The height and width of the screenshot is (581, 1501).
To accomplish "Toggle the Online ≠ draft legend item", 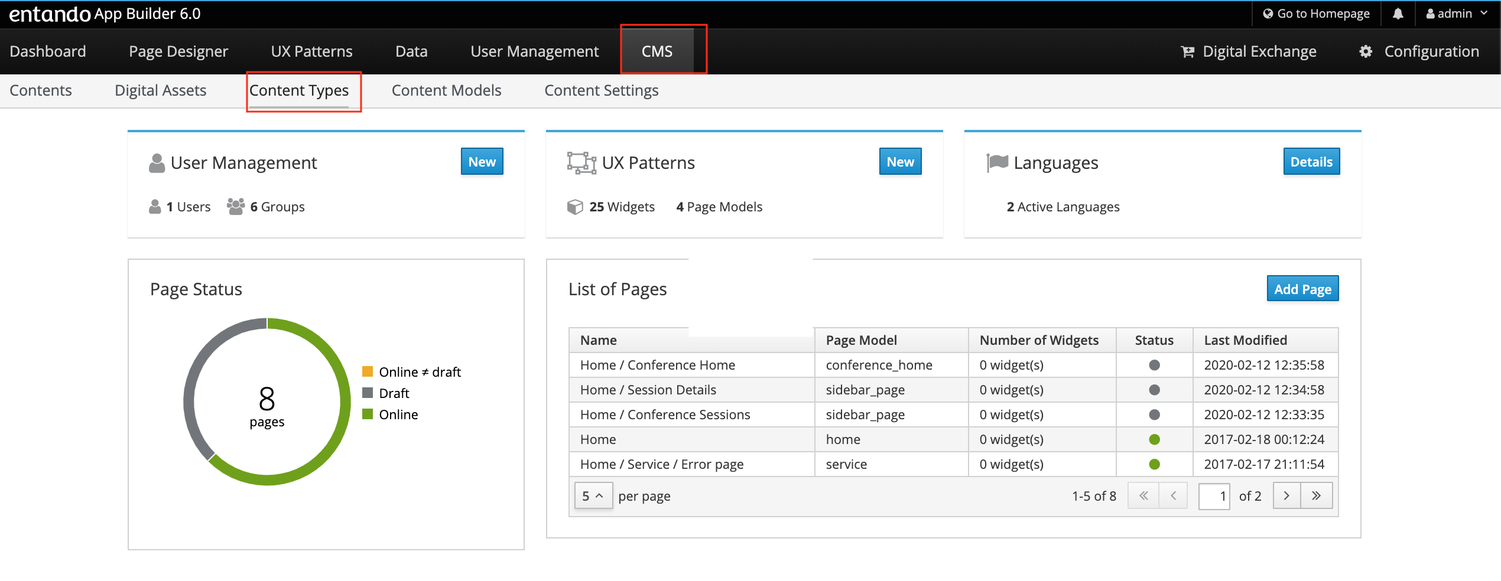I will [411, 372].
